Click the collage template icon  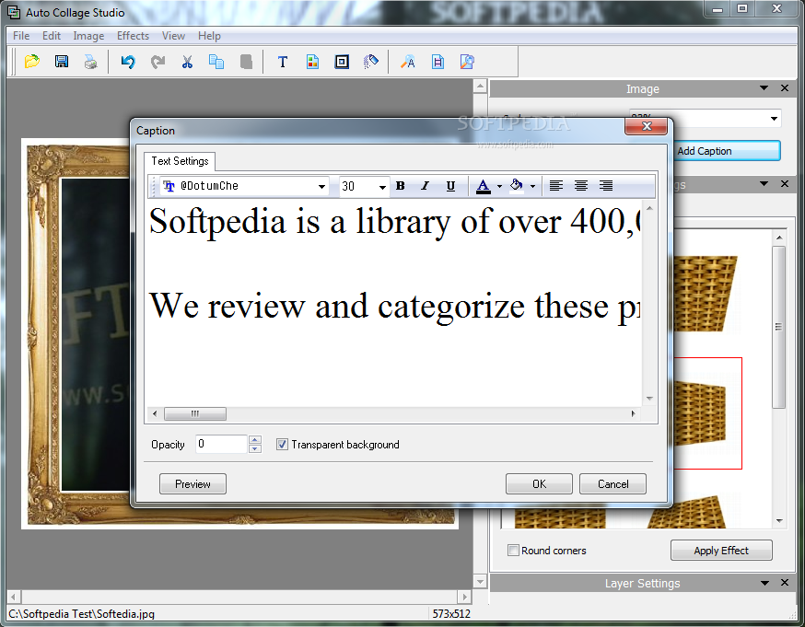pos(312,62)
